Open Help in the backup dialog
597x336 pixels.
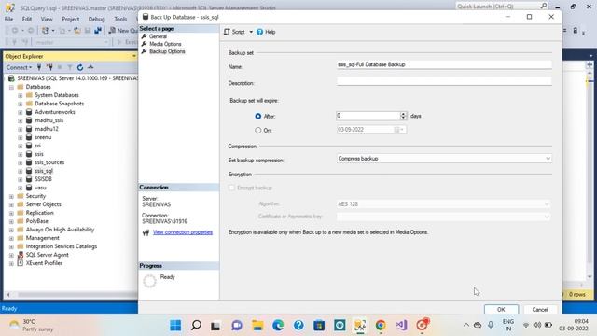click(266, 32)
